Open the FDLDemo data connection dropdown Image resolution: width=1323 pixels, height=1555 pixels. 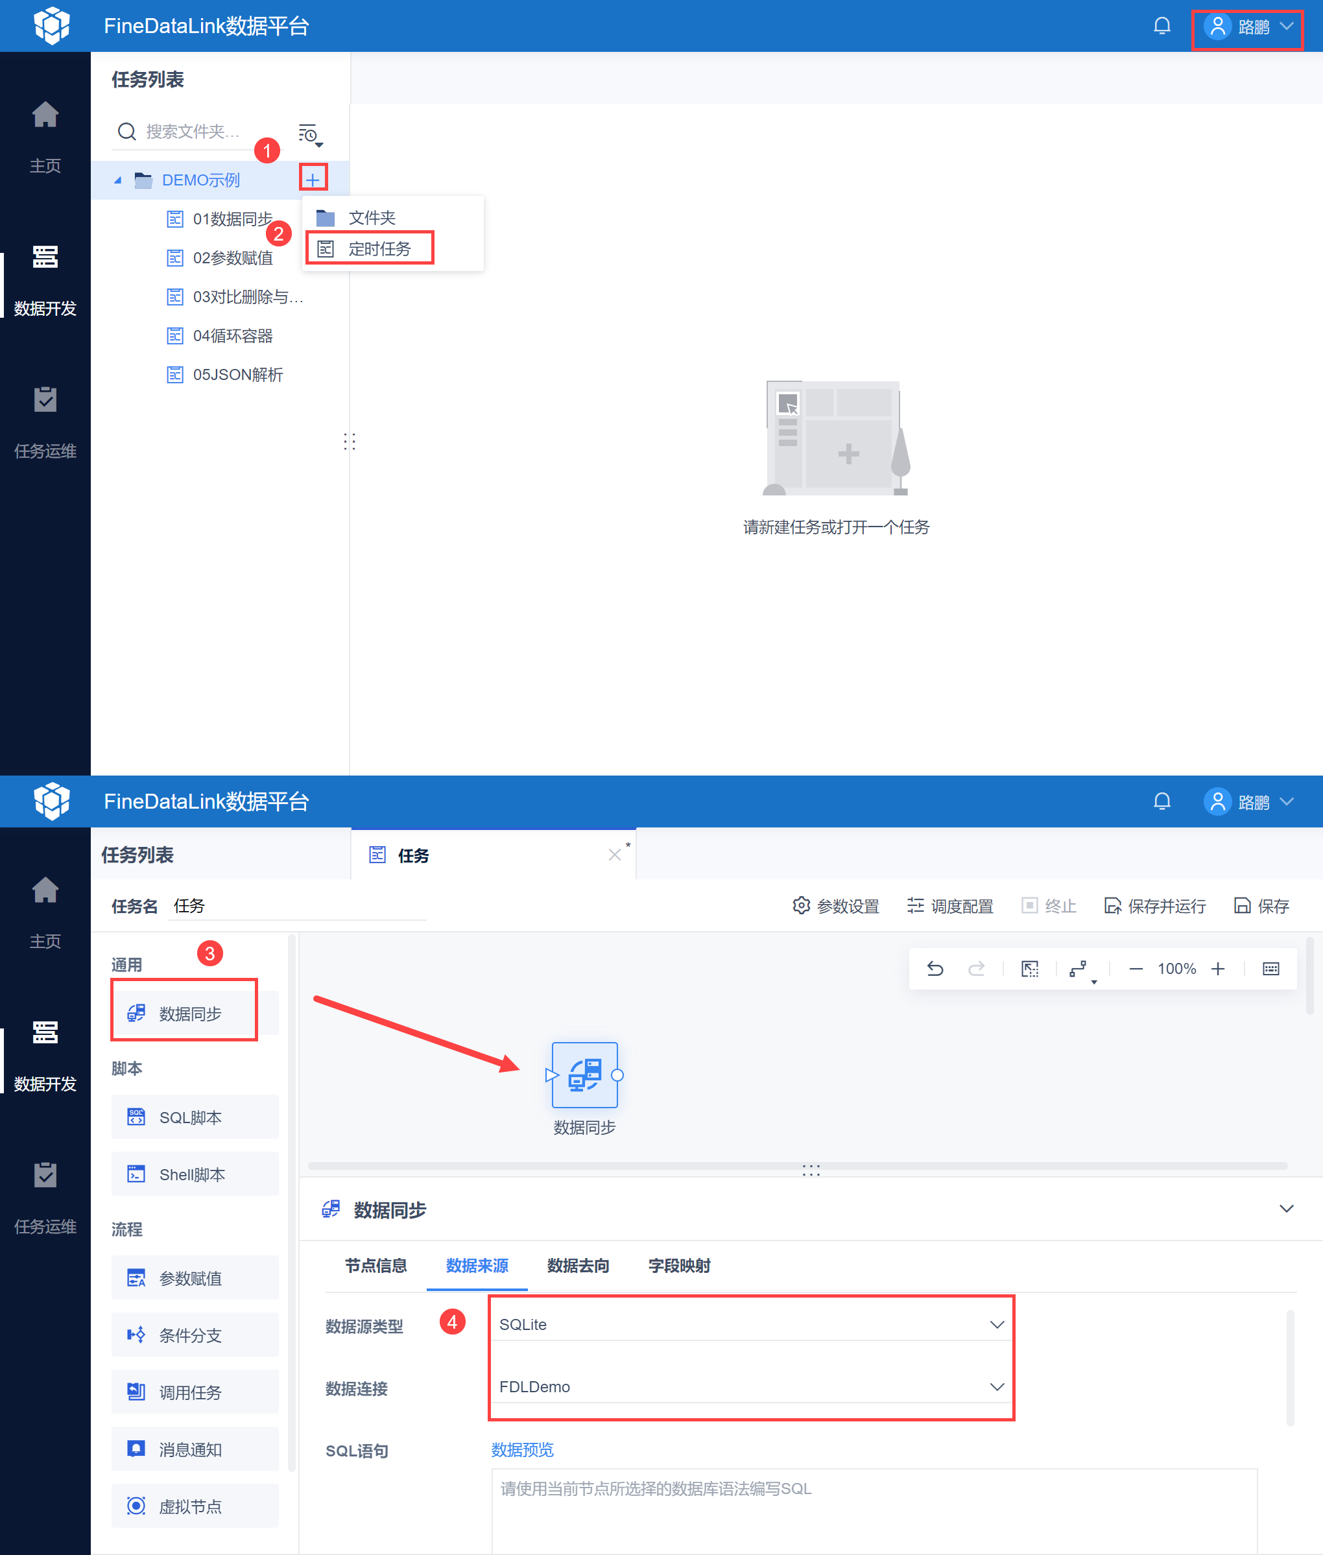point(750,1386)
